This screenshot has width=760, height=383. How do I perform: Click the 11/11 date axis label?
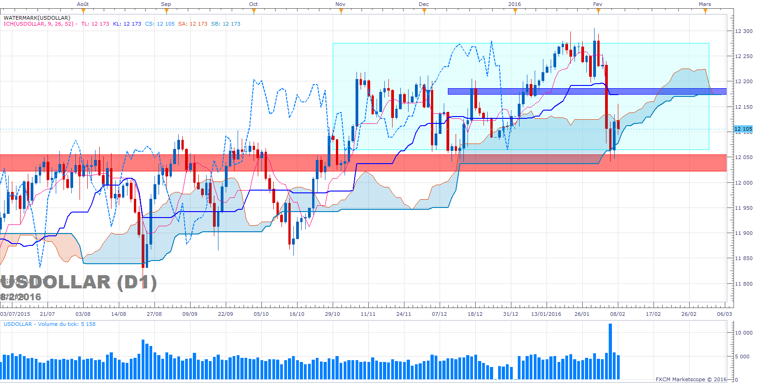[x=368, y=314]
